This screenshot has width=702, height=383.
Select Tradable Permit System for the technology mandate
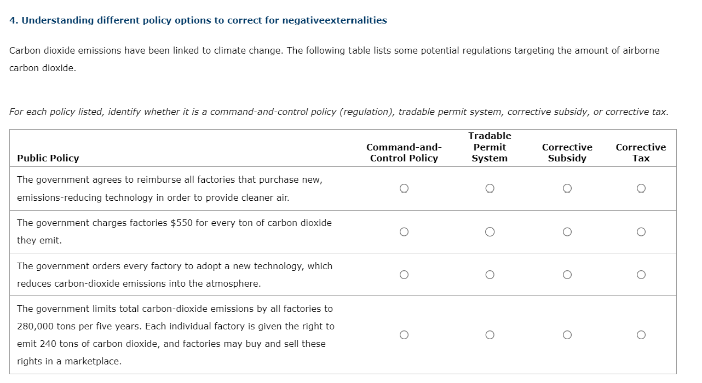coord(490,274)
